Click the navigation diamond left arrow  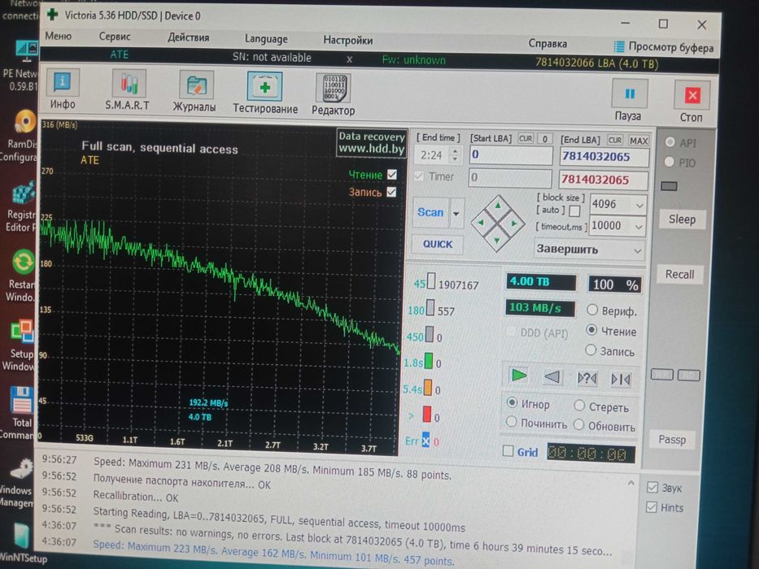[480, 223]
